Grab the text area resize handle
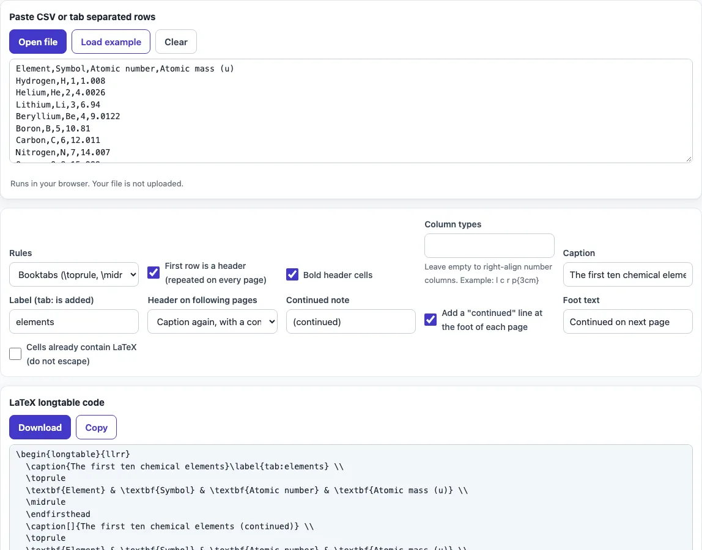 (689, 159)
